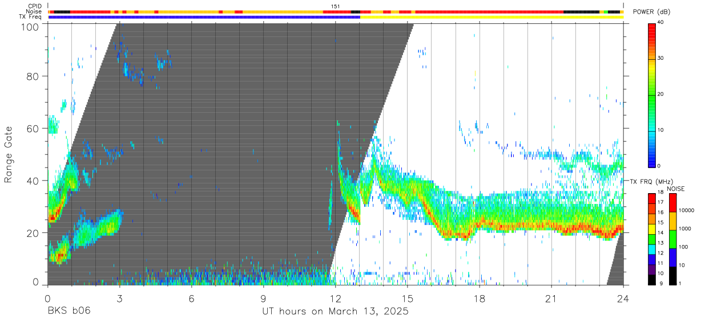This screenshot has height=323, width=701.
Task: Click the 15 MHz tick on TX FRQ scale
Action: click(x=662, y=222)
